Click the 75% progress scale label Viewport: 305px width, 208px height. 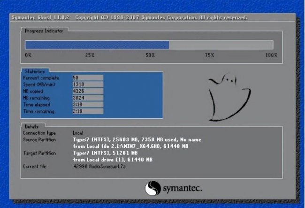[x=209, y=55]
